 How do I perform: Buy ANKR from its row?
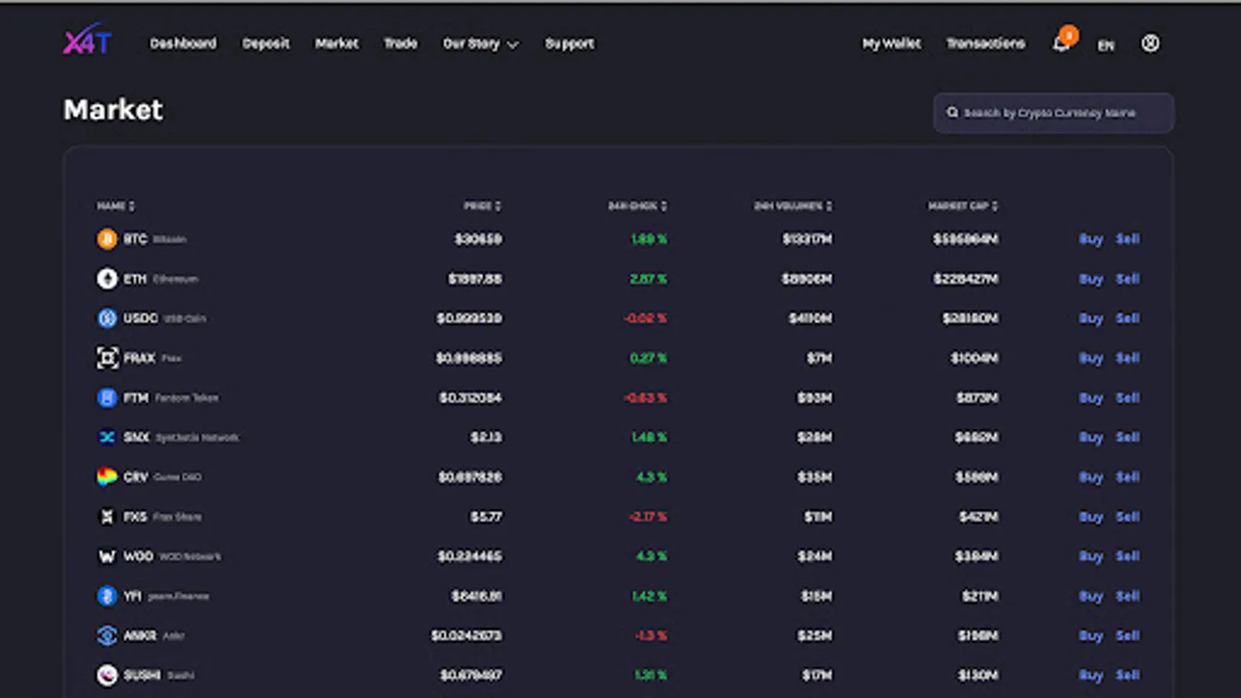[x=1091, y=636]
